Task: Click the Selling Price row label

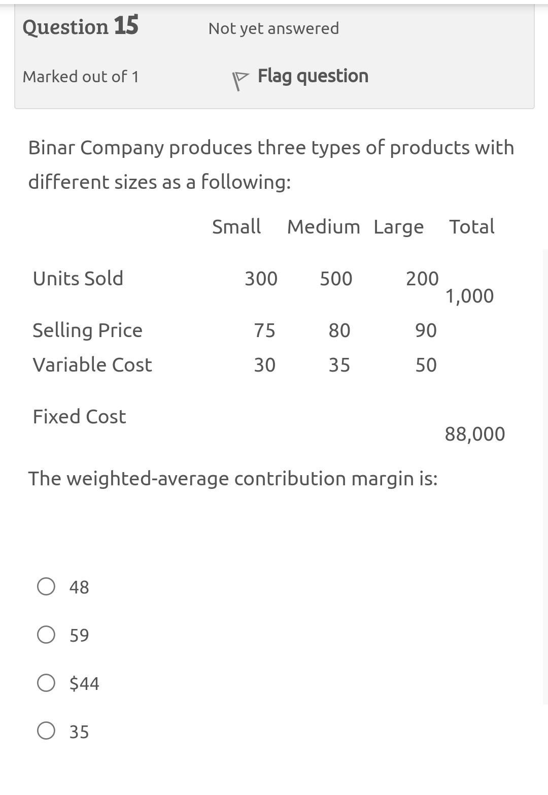Action: 87,330
